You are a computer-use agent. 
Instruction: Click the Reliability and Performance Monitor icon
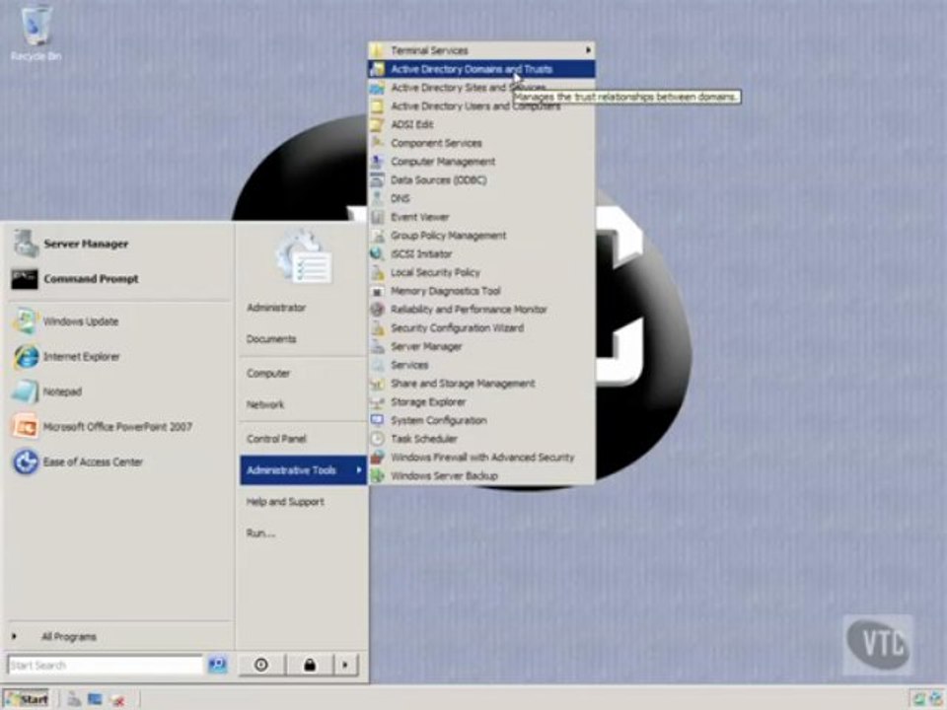tap(378, 309)
